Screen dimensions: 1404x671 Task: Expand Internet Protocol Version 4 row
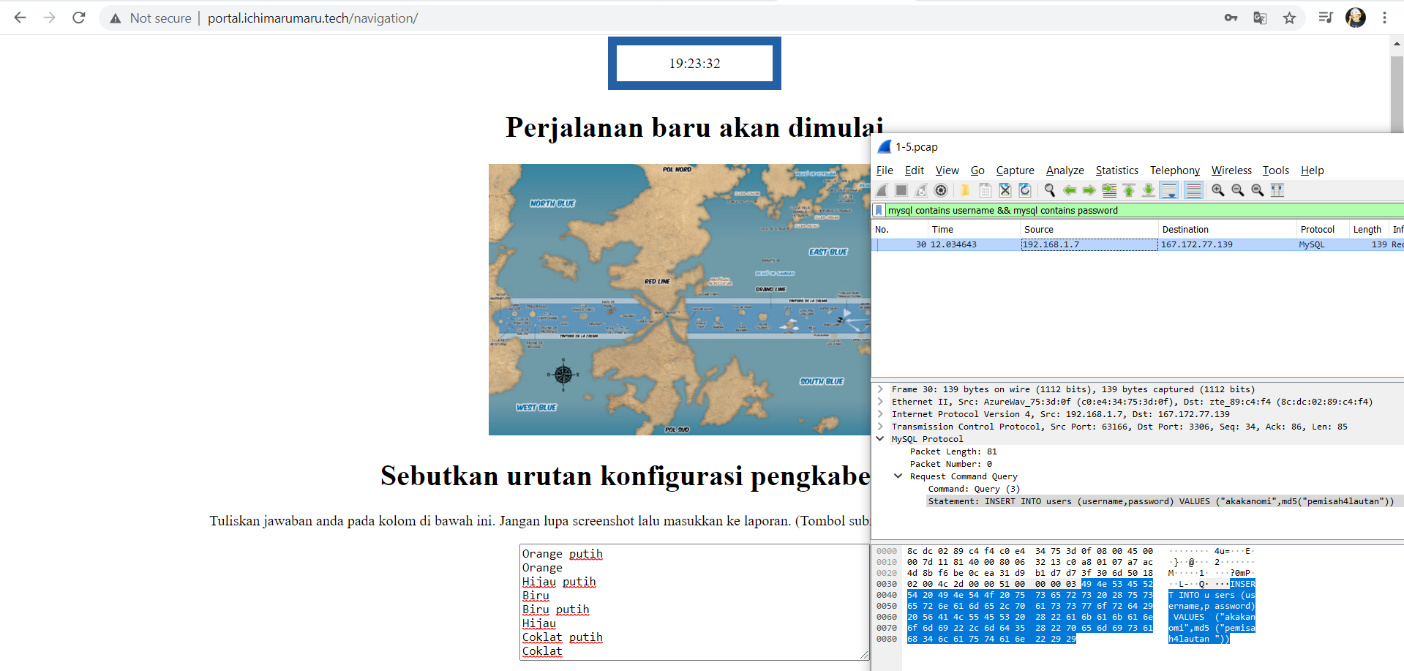[x=880, y=414]
